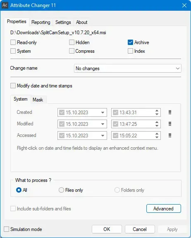This screenshot has width=191, height=238.
Task: Open the Created date picker arrow
Action: coord(103,113)
